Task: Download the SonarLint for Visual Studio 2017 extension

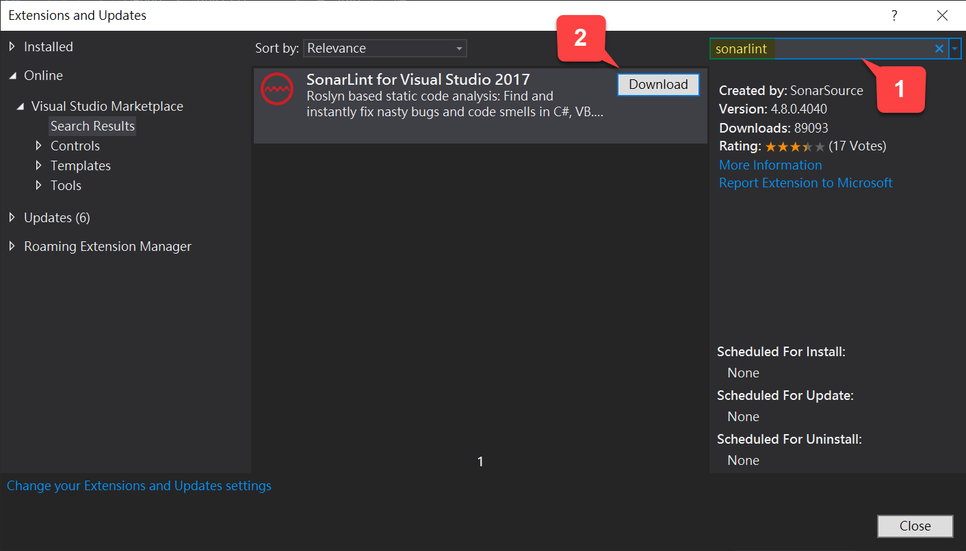Action: point(657,84)
